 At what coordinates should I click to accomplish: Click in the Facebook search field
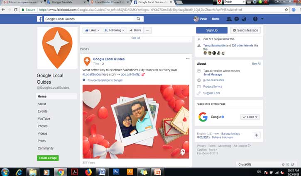89,19
